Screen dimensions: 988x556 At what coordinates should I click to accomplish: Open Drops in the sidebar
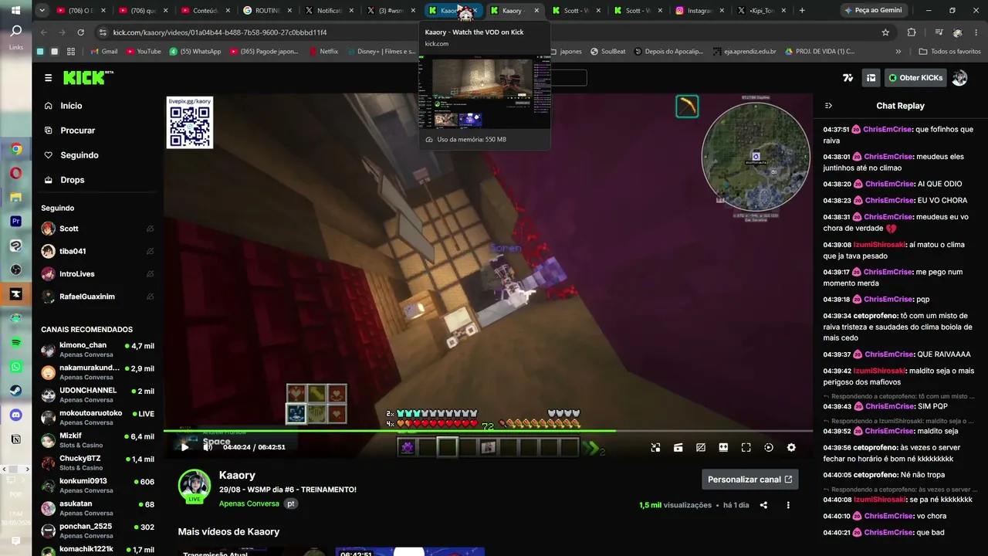73,180
